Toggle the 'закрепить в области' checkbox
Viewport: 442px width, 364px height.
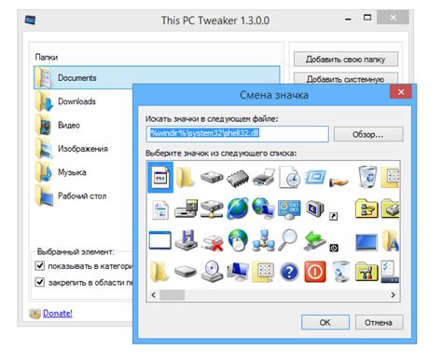[40, 282]
